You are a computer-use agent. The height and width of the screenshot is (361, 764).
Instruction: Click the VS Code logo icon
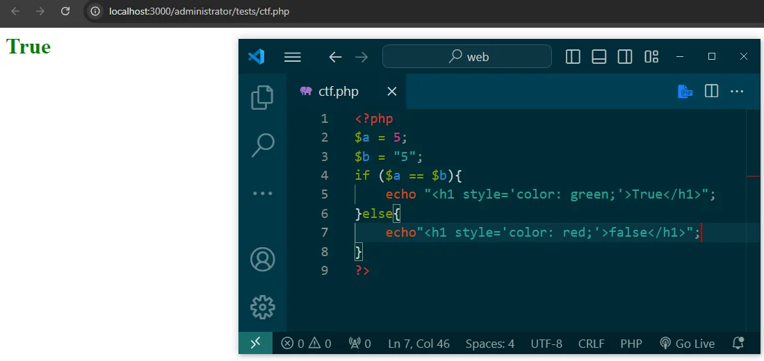pyautogui.click(x=257, y=57)
